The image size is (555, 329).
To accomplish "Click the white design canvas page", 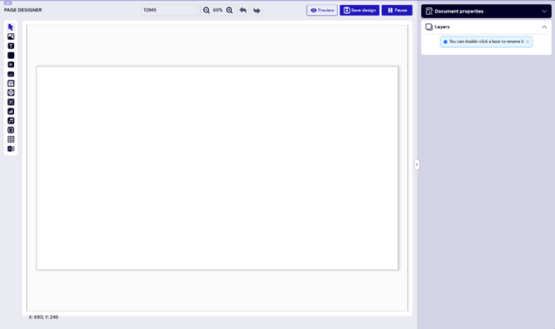I will coord(217,168).
